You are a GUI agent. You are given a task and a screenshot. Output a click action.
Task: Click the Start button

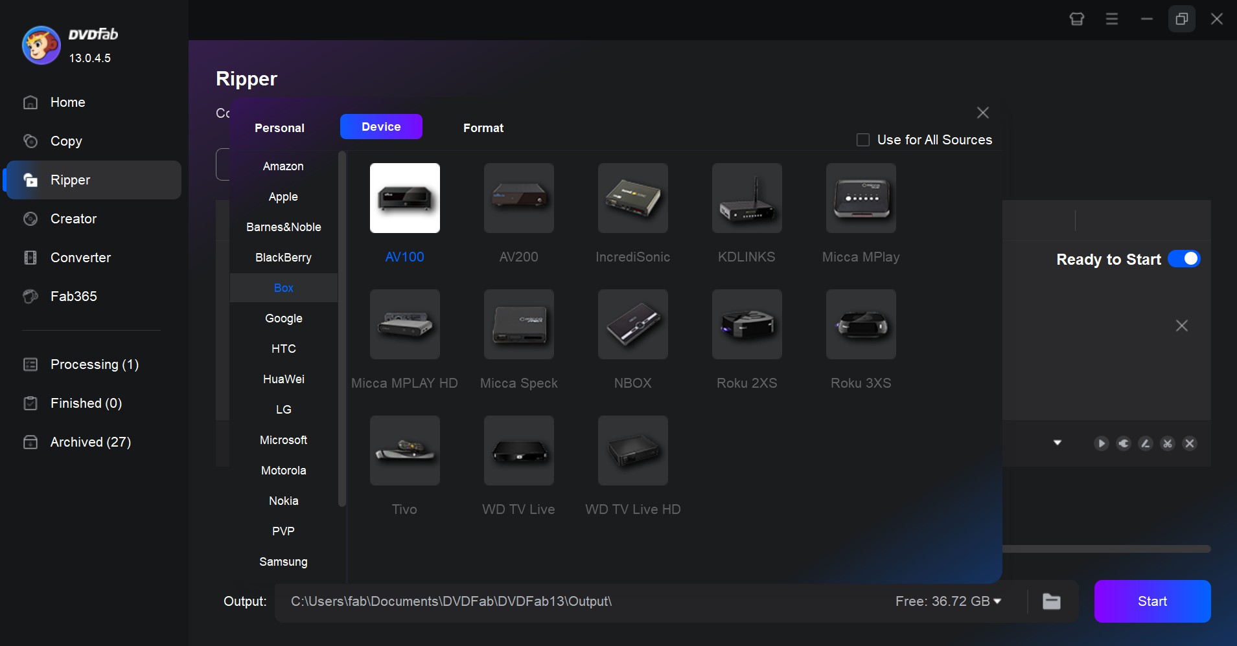point(1151,601)
